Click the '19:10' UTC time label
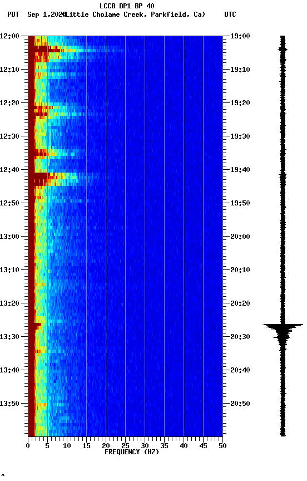Screen dimensions: 307x481 click(240, 70)
